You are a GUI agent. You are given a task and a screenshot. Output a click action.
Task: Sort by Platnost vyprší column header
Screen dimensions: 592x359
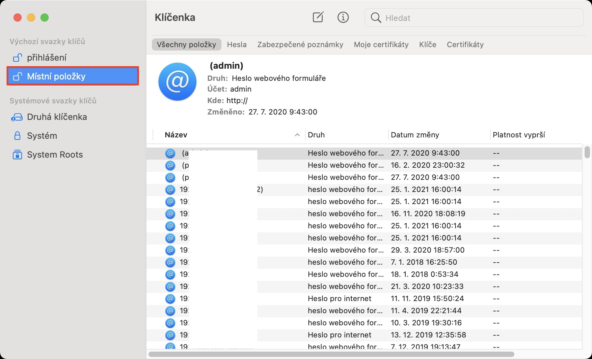click(519, 135)
